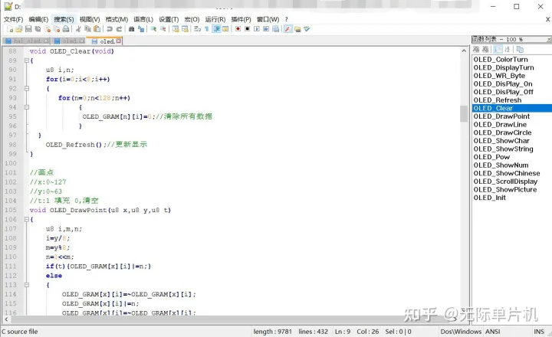Jump to OLED_Refresh in the function list
The height and width of the screenshot is (337, 552).
pyautogui.click(x=498, y=100)
